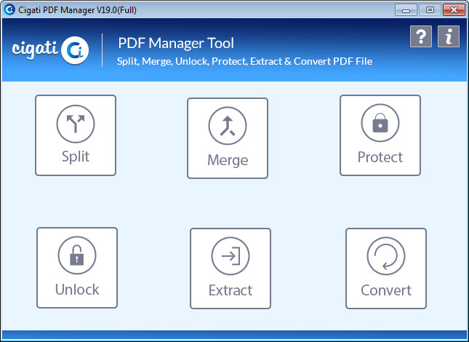Select the Unlock PDF tool
Viewport: 469px width, 342px height.
tap(77, 268)
